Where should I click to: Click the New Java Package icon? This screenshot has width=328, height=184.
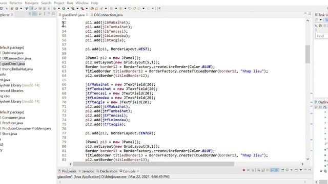click(x=12, y=9)
